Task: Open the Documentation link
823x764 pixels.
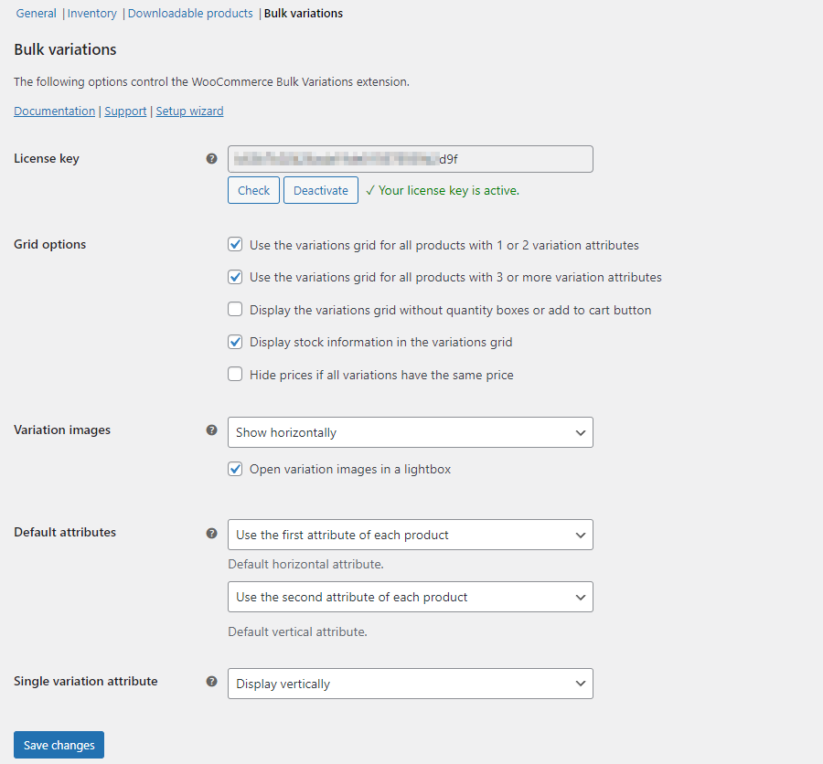Action: coord(54,111)
